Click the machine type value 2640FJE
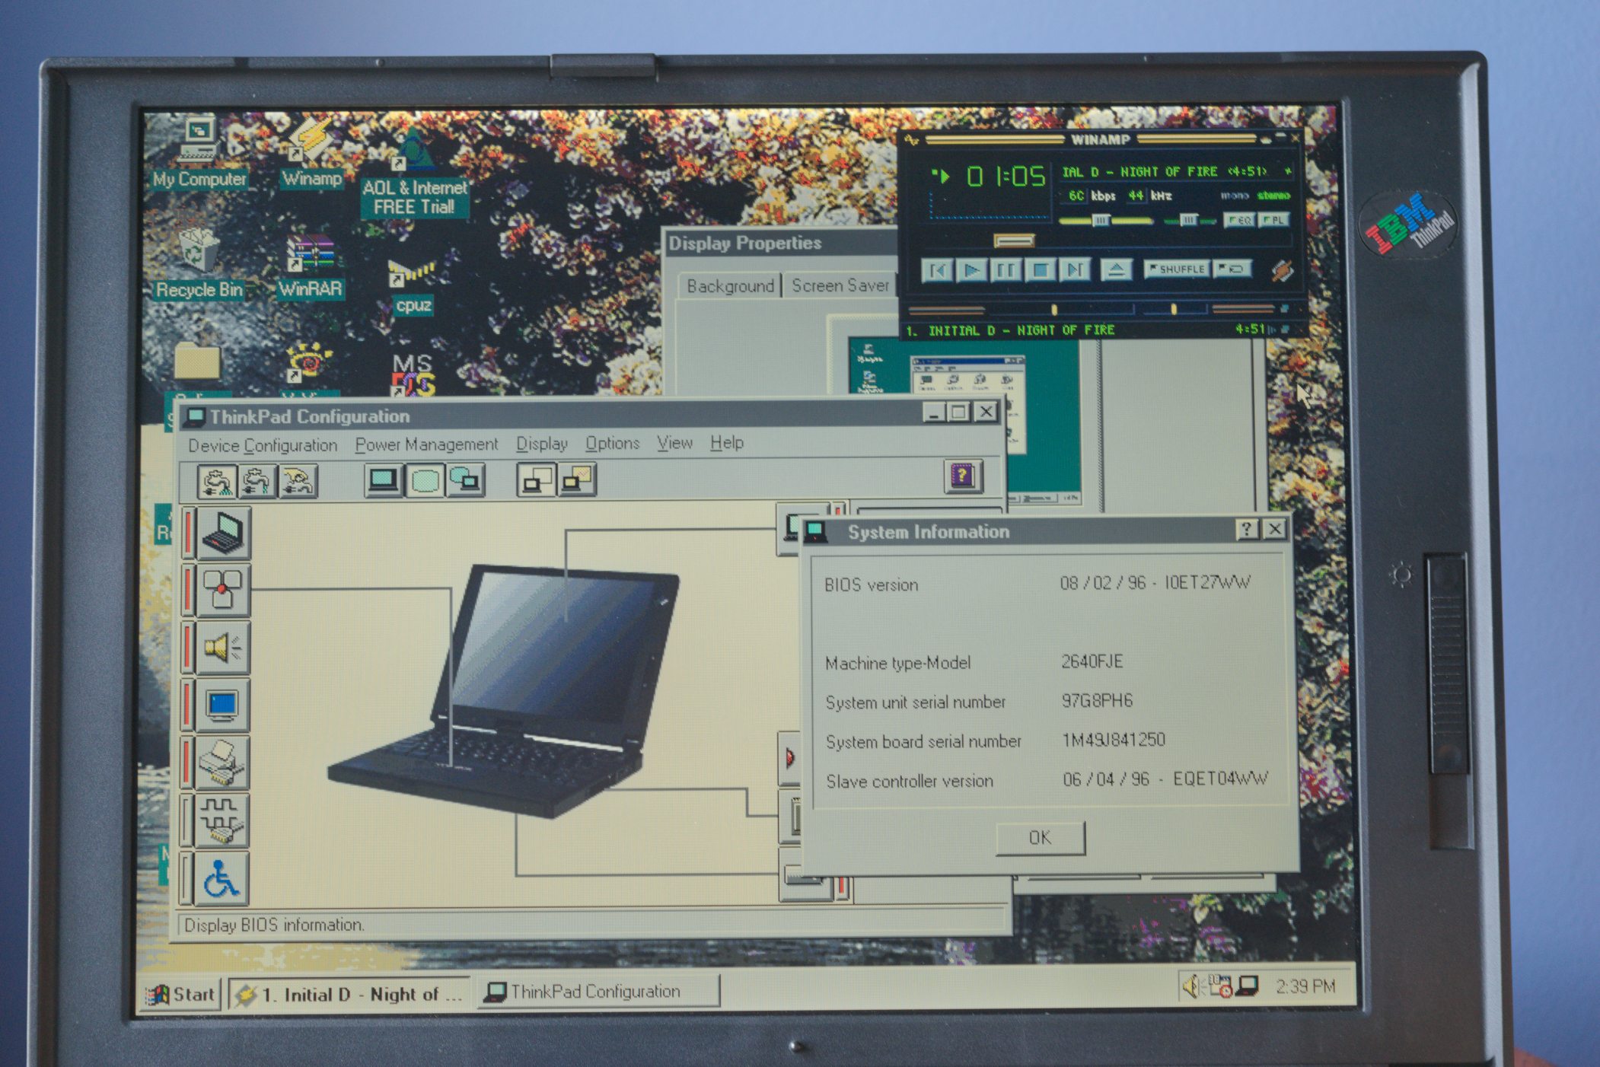The image size is (1600, 1067). tap(1092, 661)
